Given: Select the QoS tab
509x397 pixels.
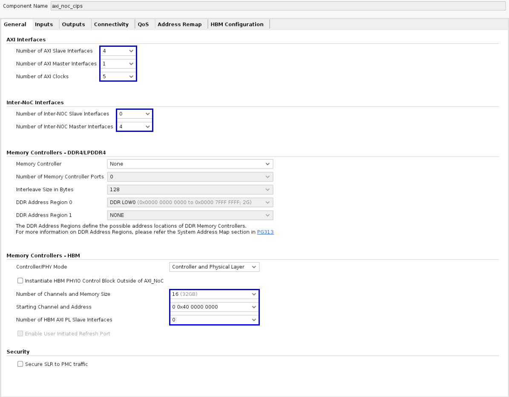Looking at the screenshot, I should [143, 24].
